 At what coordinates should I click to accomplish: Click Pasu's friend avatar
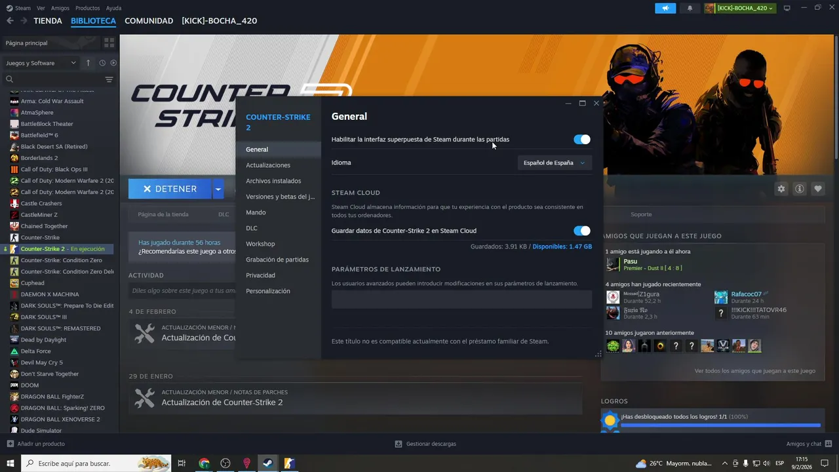point(613,264)
